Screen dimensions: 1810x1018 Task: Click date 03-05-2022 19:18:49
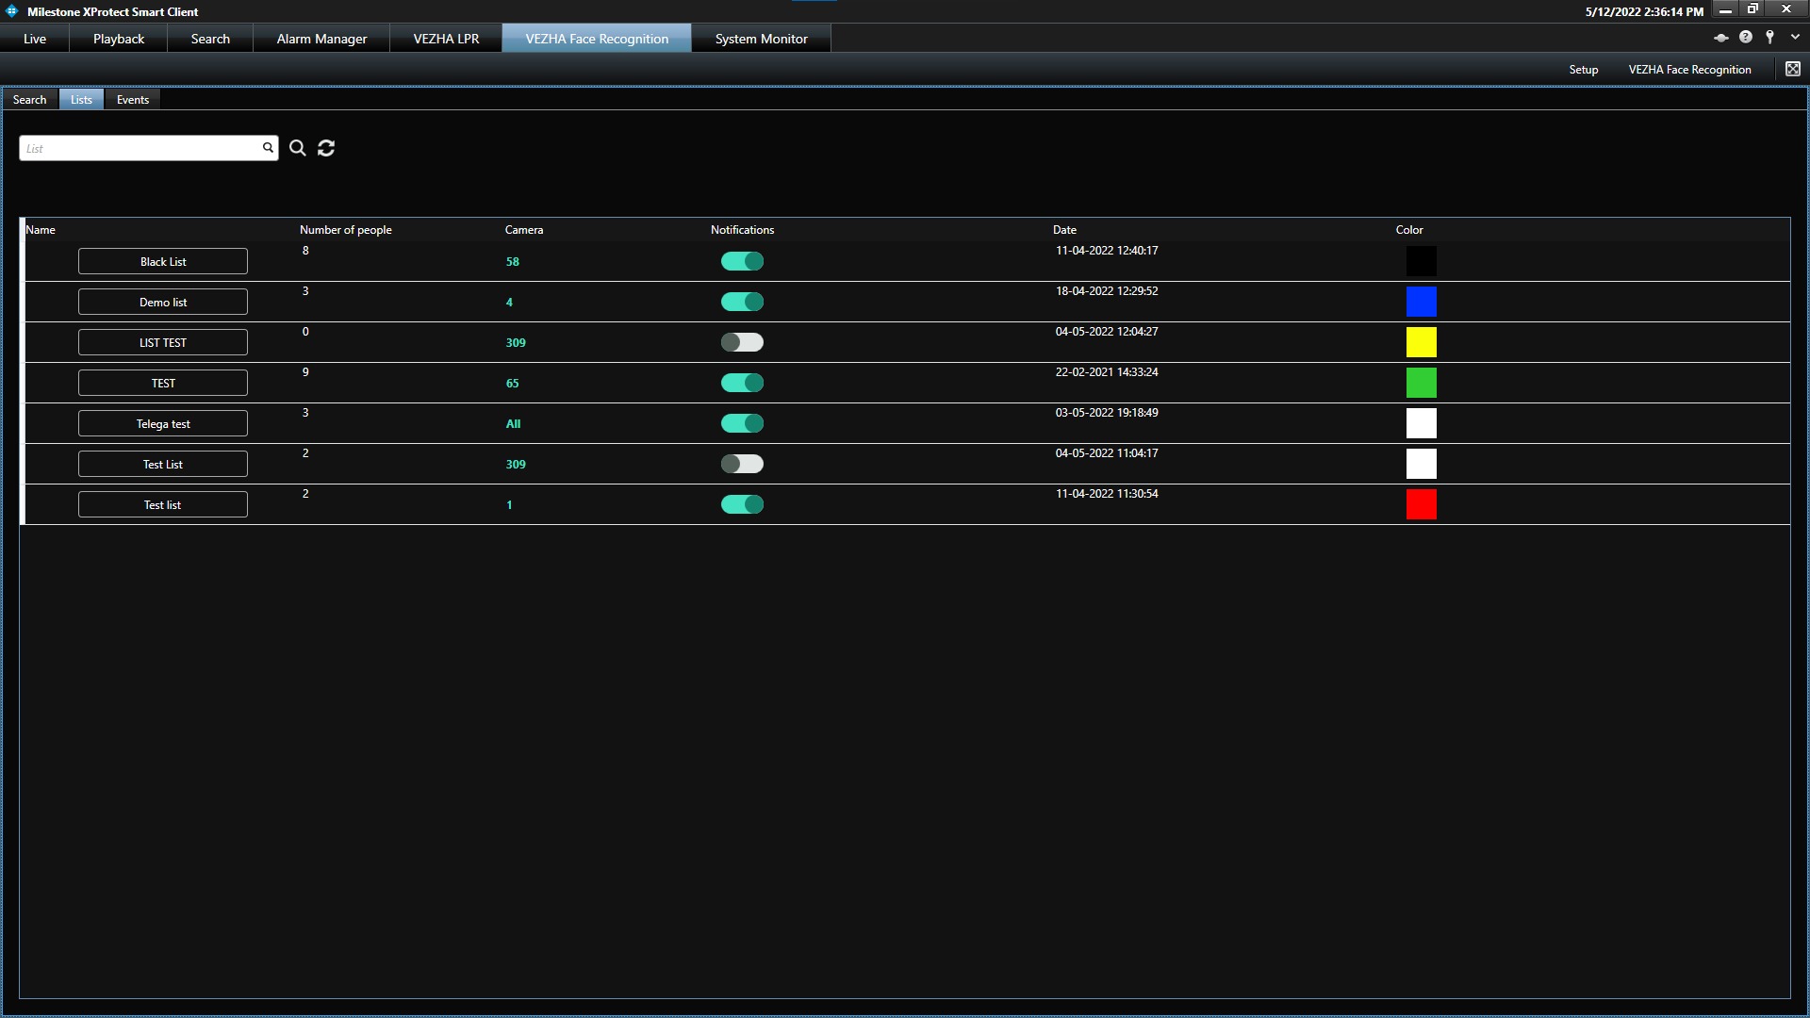coord(1107,412)
